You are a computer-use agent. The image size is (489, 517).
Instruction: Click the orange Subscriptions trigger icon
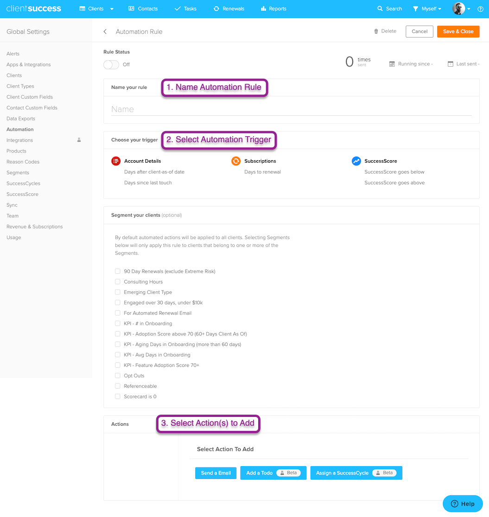[236, 161]
